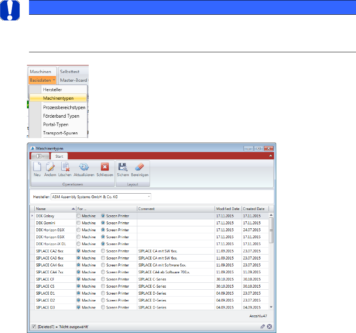Viewport: 356px width, 333px height.
Task: Click the For ... column header
Action: (x=107, y=209)
